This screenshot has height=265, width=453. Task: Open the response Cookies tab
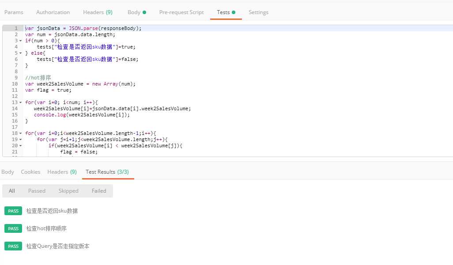[x=30, y=172]
